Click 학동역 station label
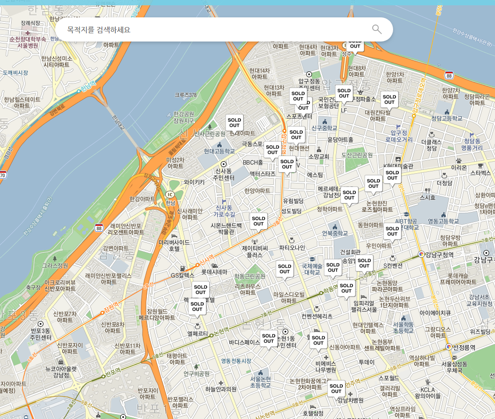Image resolution: width=495 pixels, height=419 pixels. [330, 289]
